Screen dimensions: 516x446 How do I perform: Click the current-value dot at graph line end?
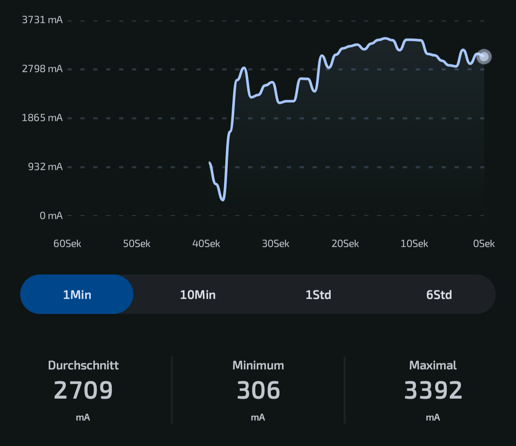[484, 56]
